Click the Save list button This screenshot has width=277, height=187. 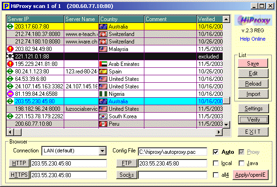pyautogui.click(x=253, y=64)
